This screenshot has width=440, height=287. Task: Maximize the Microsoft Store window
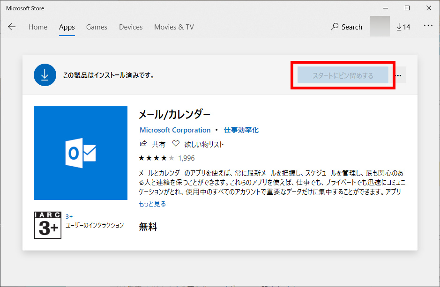(x=407, y=8)
